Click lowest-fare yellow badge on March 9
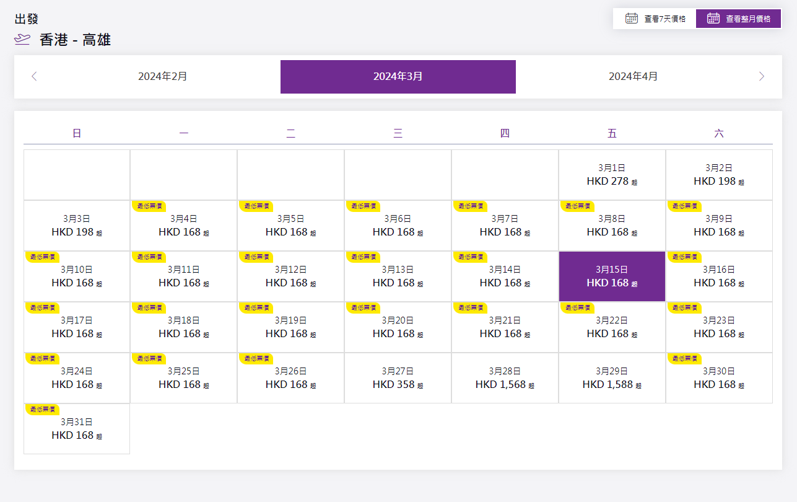The width and height of the screenshot is (797, 502). pos(684,206)
